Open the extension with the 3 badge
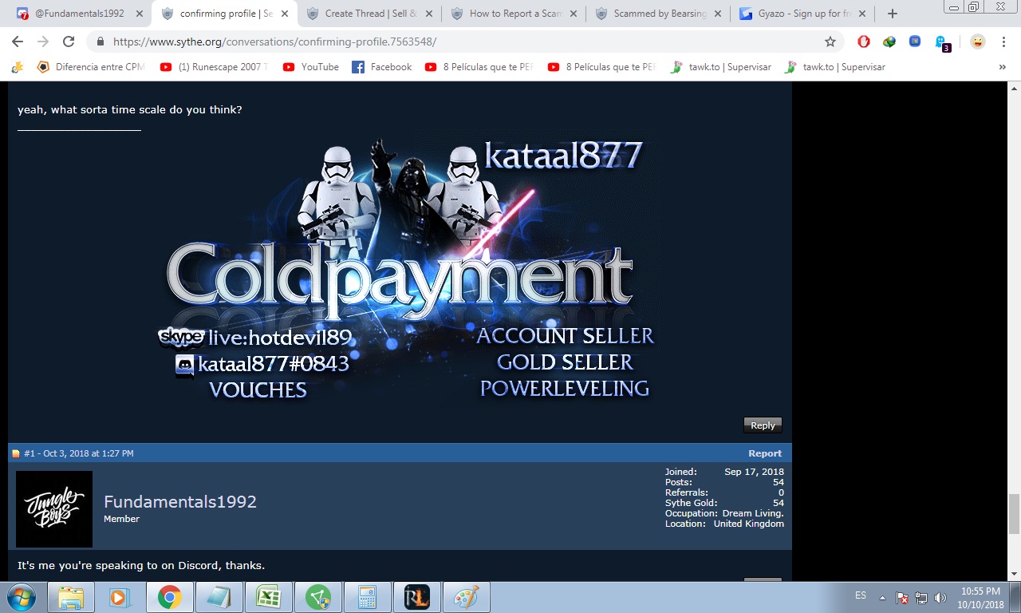The height and width of the screenshot is (613, 1021). click(x=942, y=43)
